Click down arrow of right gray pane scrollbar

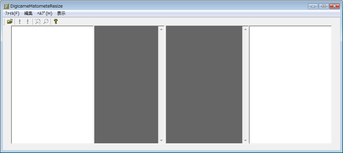click(245, 141)
